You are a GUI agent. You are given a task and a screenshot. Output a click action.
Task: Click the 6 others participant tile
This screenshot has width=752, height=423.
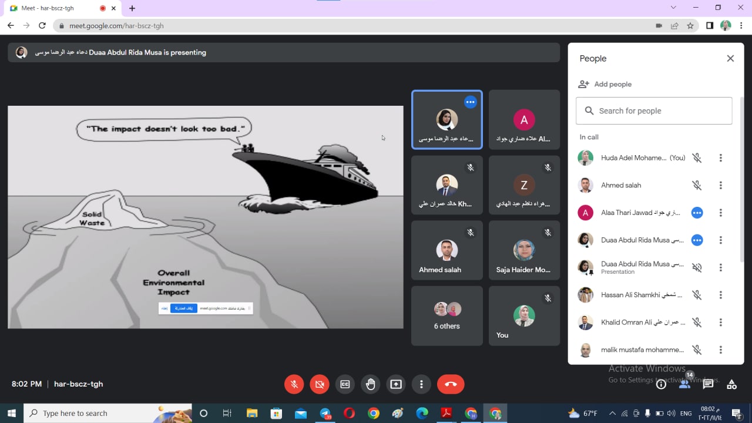coord(446,315)
